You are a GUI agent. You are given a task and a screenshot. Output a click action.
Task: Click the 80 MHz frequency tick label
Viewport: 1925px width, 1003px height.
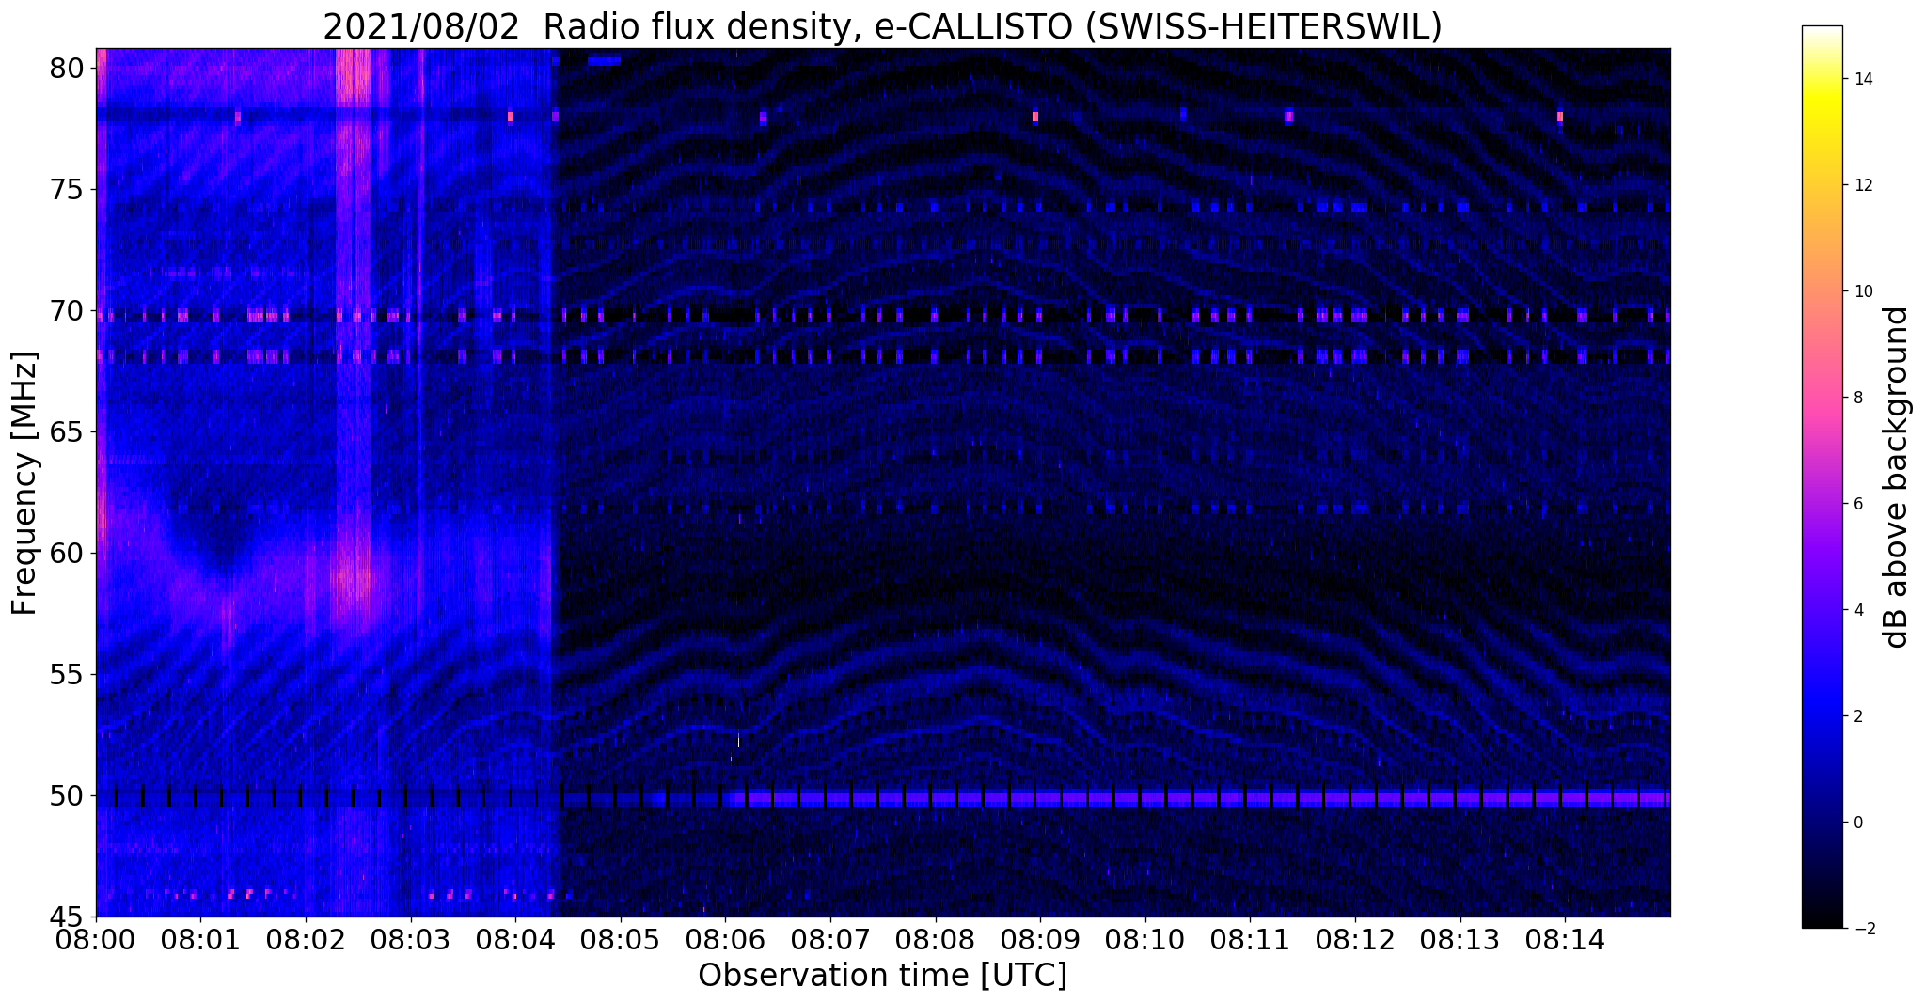[69, 69]
